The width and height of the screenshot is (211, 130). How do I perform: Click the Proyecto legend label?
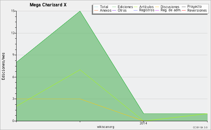(194, 7)
